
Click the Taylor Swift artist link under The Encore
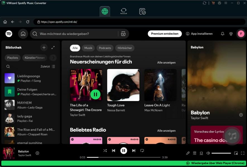78,115
